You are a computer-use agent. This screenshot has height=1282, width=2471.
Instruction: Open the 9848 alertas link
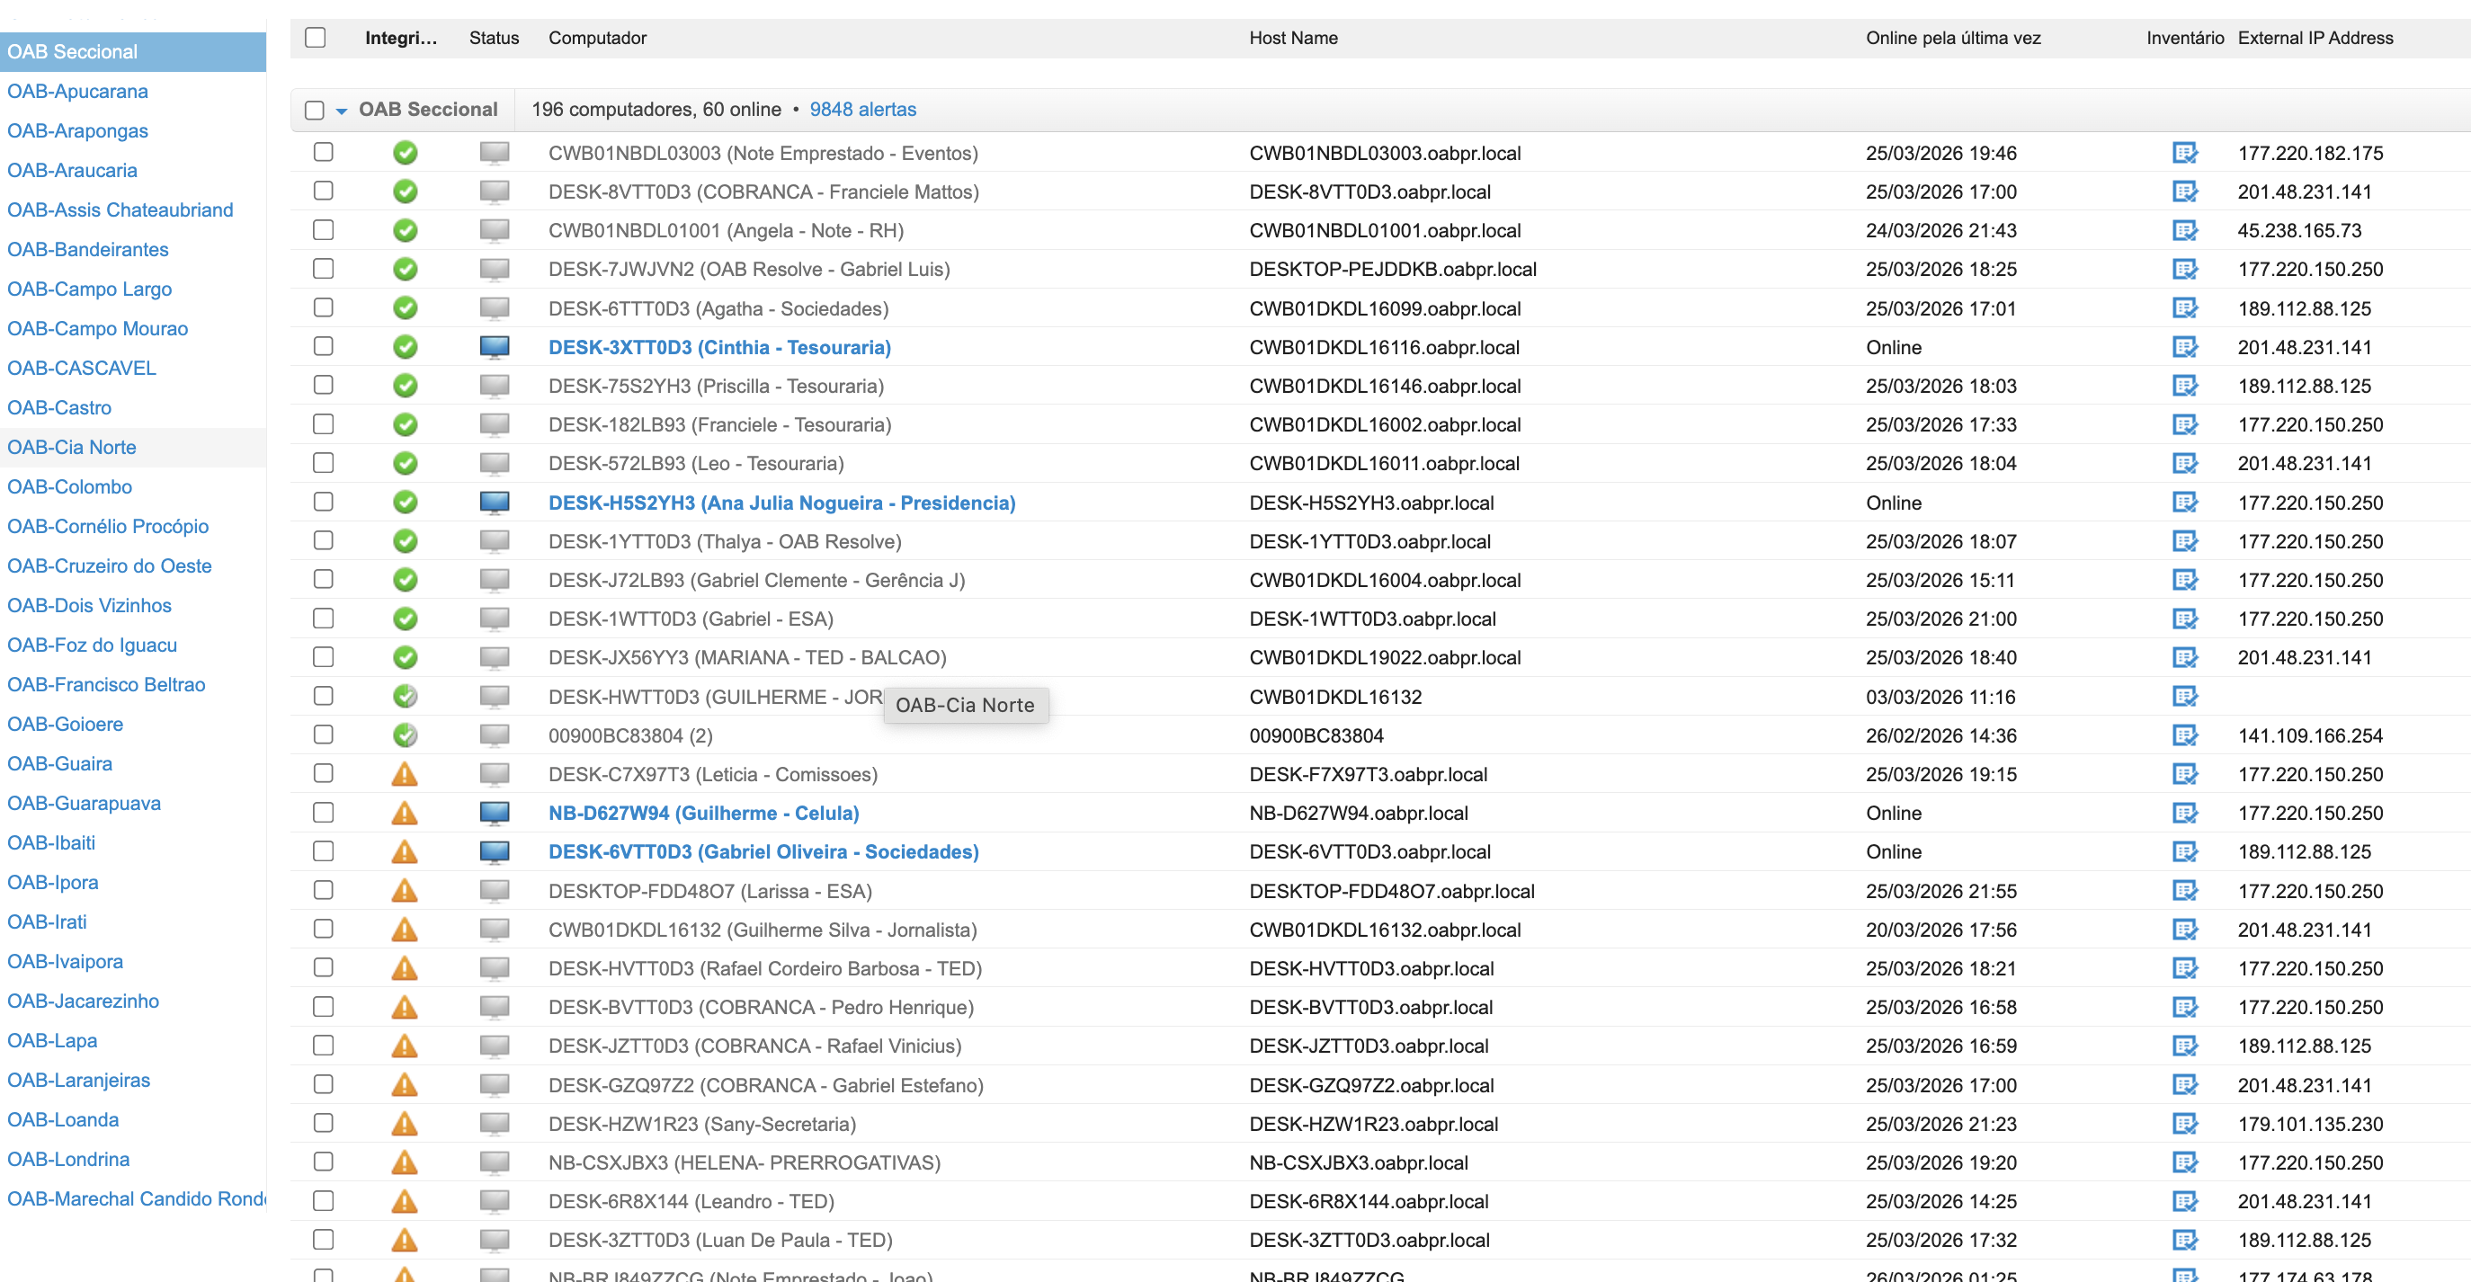point(861,110)
